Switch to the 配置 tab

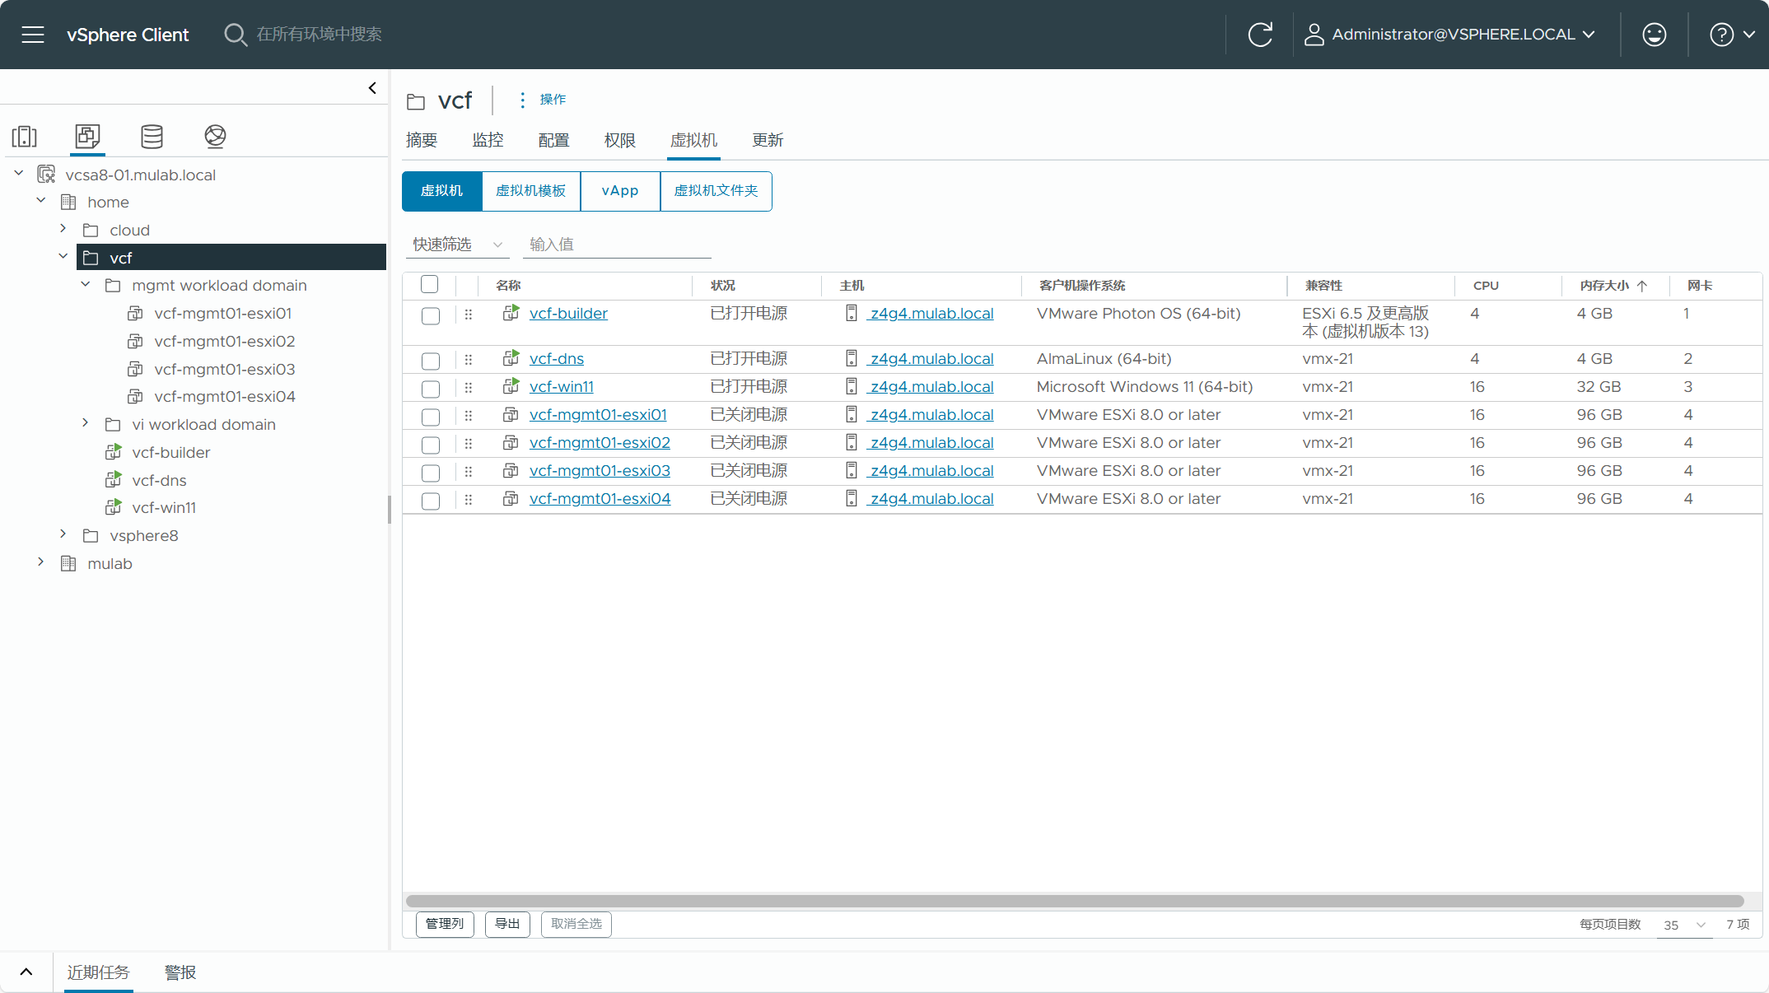pos(553,140)
